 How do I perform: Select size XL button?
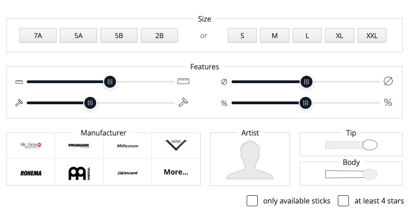[340, 35]
